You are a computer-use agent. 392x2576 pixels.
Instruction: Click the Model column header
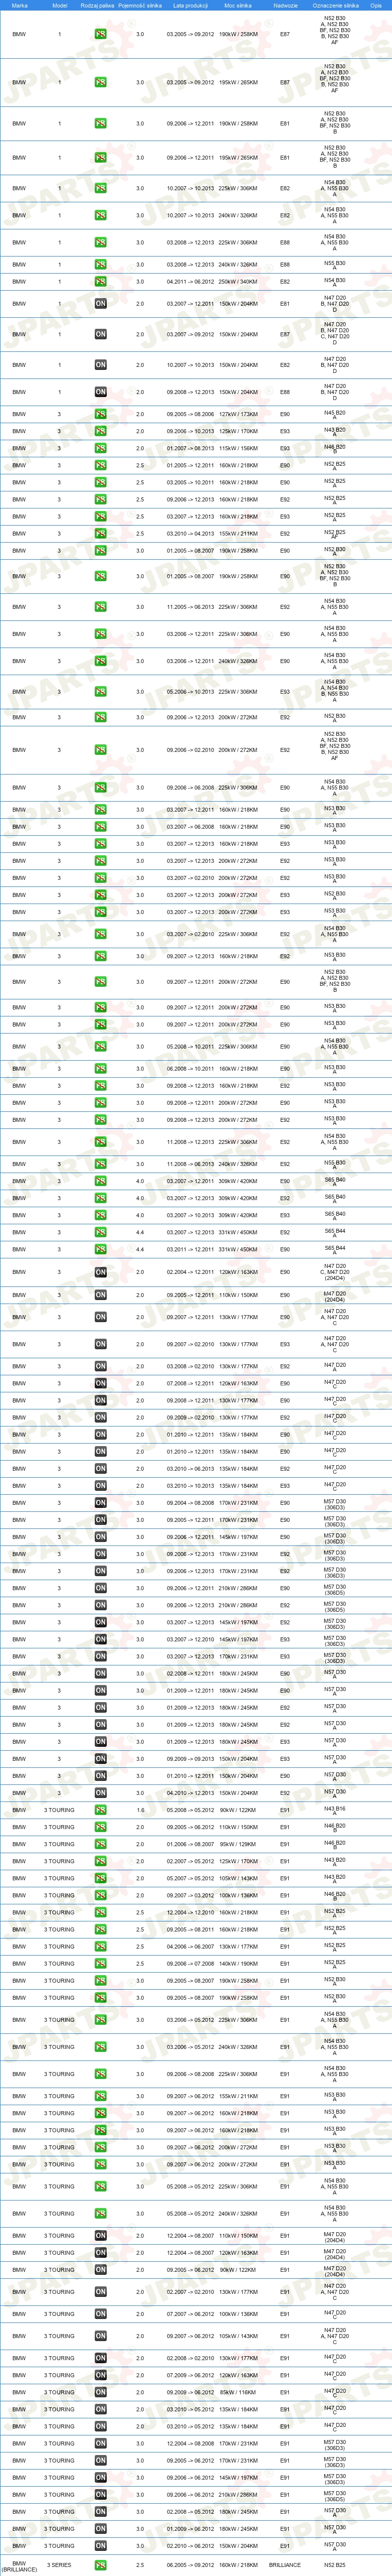(59, 5)
